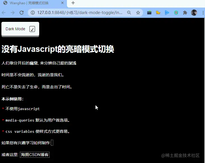This screenshot has width=205, height=163.
Task: Click the text 或者这里
Action: click(x=10, y=155)
